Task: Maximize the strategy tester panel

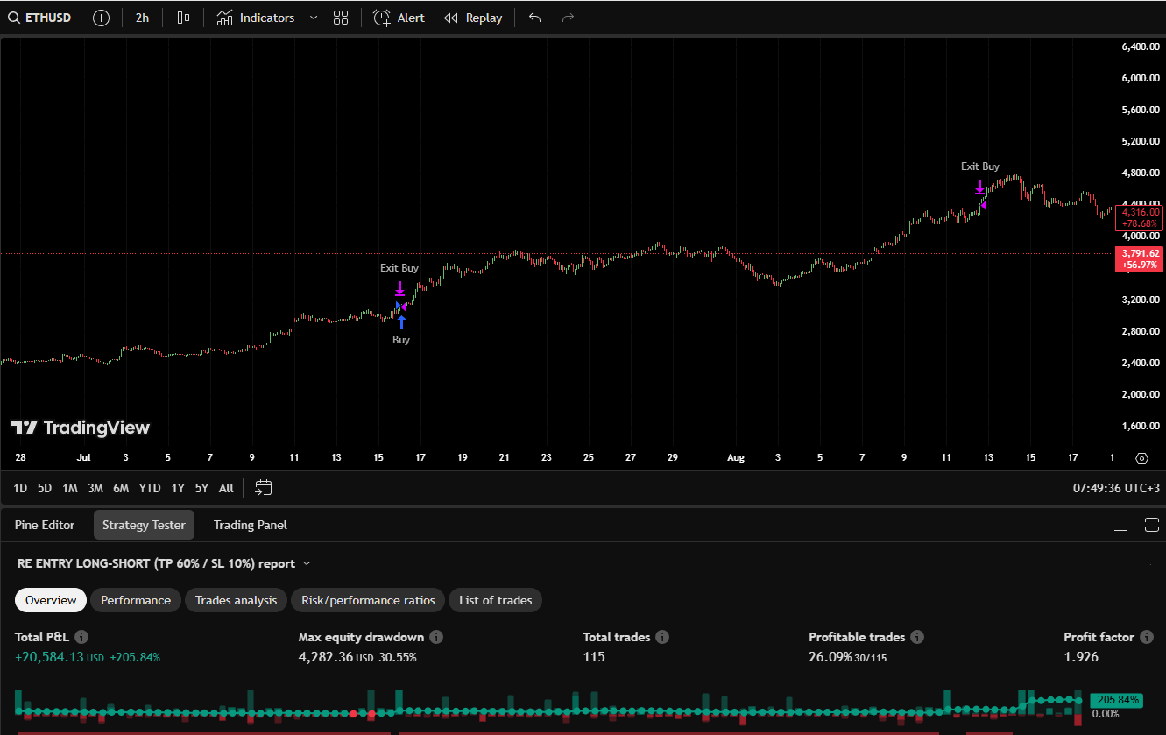Action: pos(1151,525)
